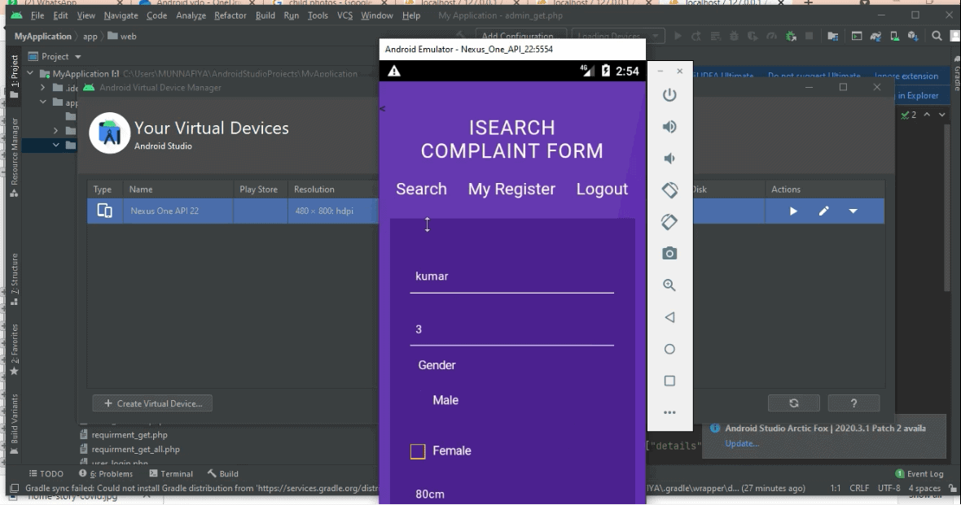Rotate the emulator screen counterclockwise
Image resolution: width=961 pixels, height=505 pixels.
point(669,189)
